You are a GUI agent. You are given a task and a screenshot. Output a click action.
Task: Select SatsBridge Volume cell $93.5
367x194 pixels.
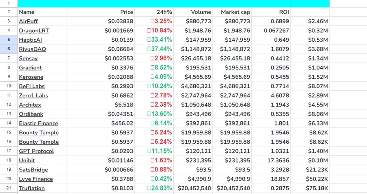pyautogui.click(x=193, y=169)
